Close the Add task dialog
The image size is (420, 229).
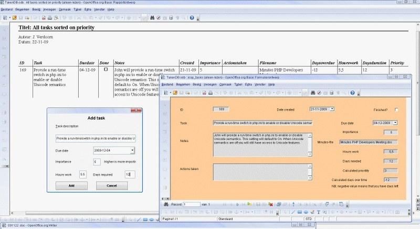[136, 110]
